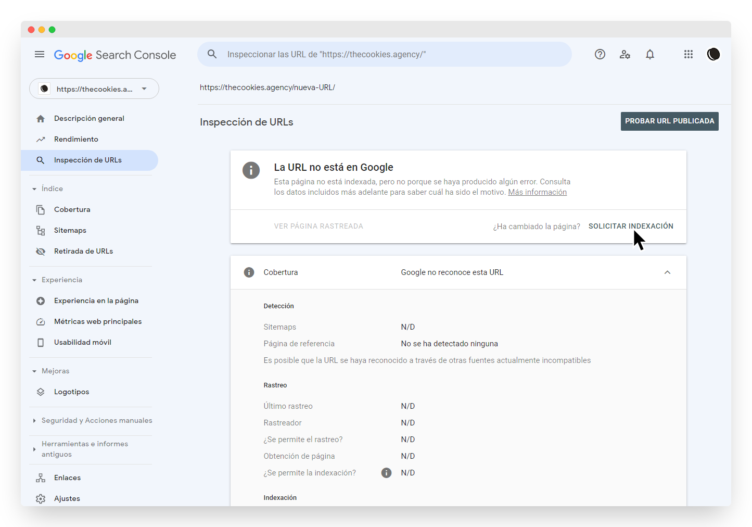The image size is (752, 527).
Task: Expand Seguridad y Acciones manuales
Action: coord(34,421)
